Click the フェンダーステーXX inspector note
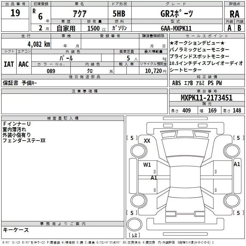 (24, 141)
